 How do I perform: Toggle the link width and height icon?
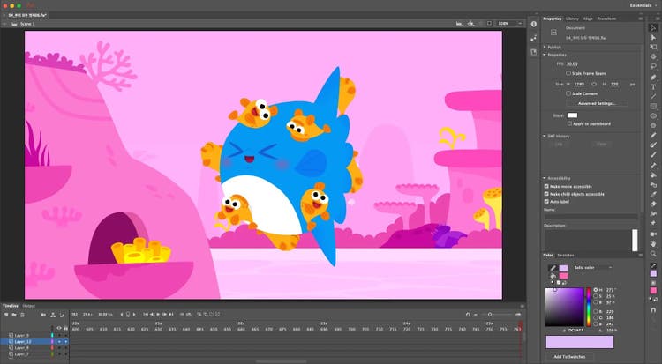click(x=594, y=85)
